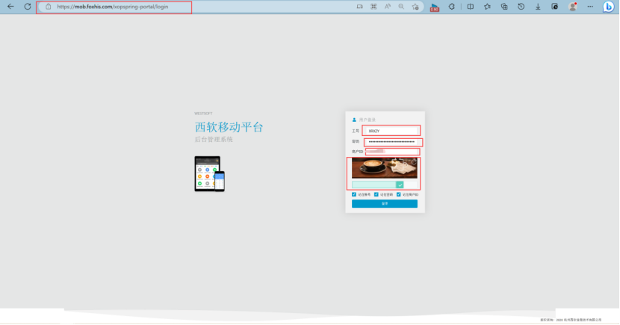
Task: Click the masked password field
Action: tap(393, 142)
